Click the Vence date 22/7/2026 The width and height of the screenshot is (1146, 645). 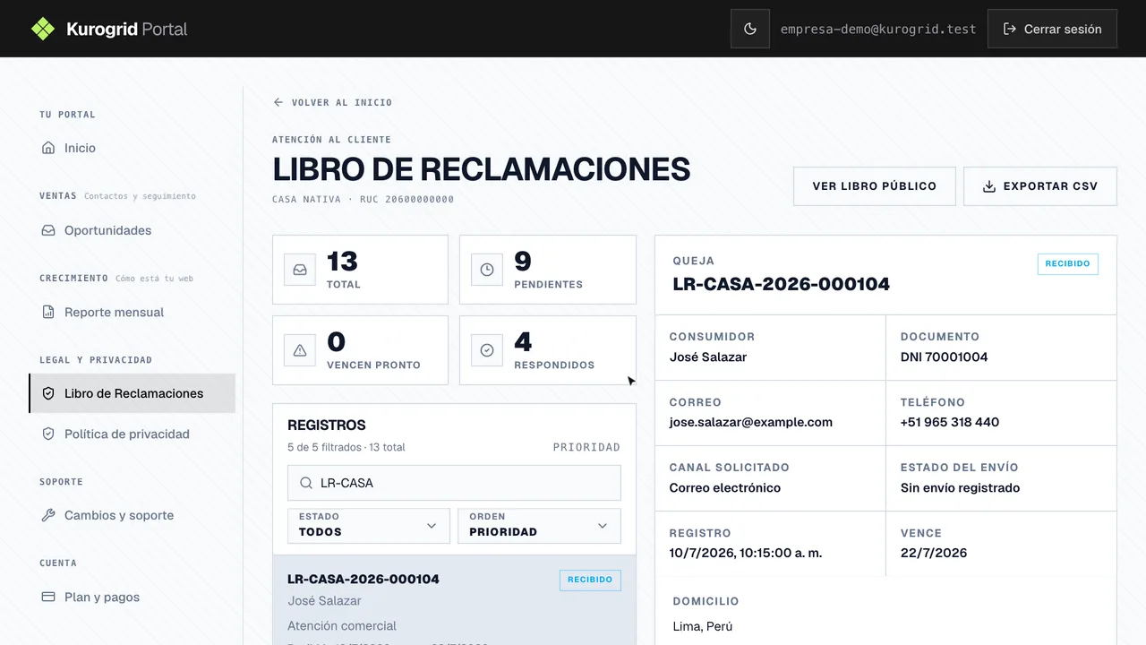click(934, 553)
